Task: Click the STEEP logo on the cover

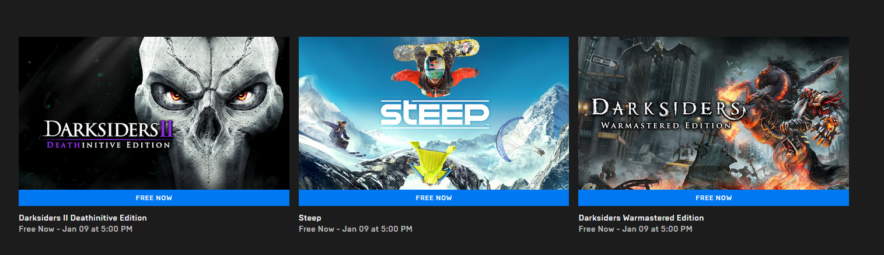Action: coord(434,114)
